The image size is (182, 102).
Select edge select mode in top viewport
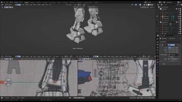point(18,5)
